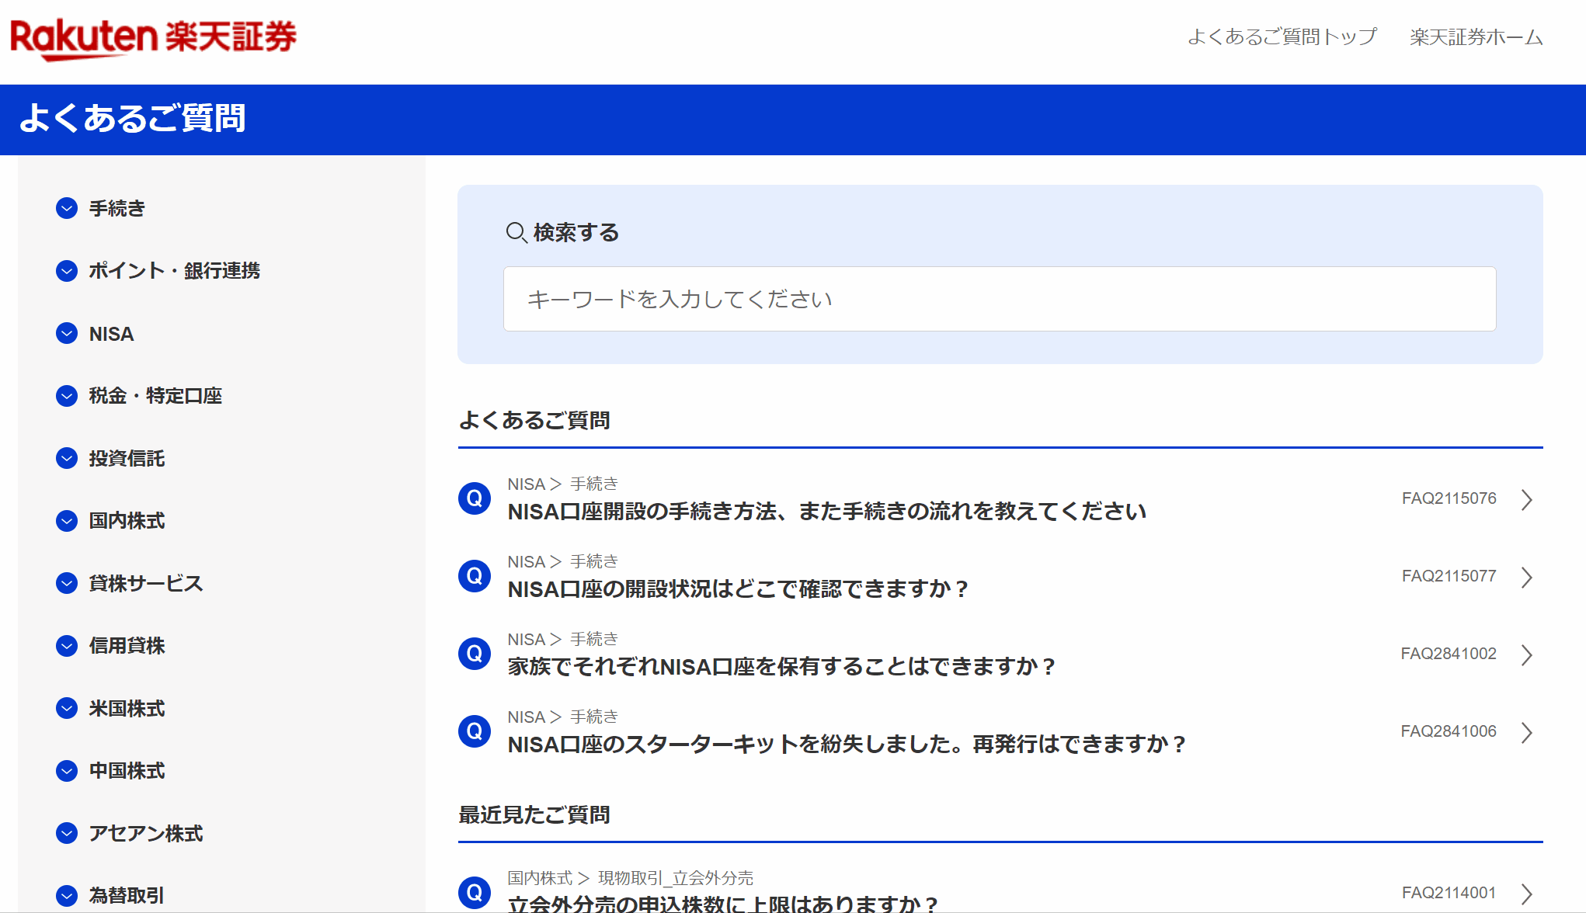Click the Q icon for the 立会外分売 question

(x=474, y=893)
